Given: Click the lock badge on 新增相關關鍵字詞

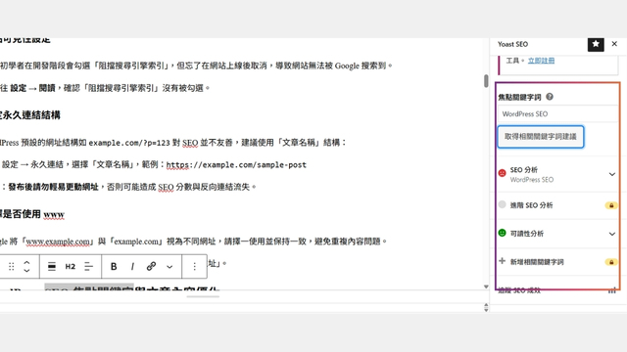Looking at the screenshot, I should pos(611,262).
